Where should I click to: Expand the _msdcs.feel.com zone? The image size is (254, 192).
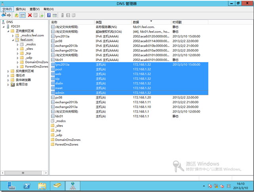point(13,36)
